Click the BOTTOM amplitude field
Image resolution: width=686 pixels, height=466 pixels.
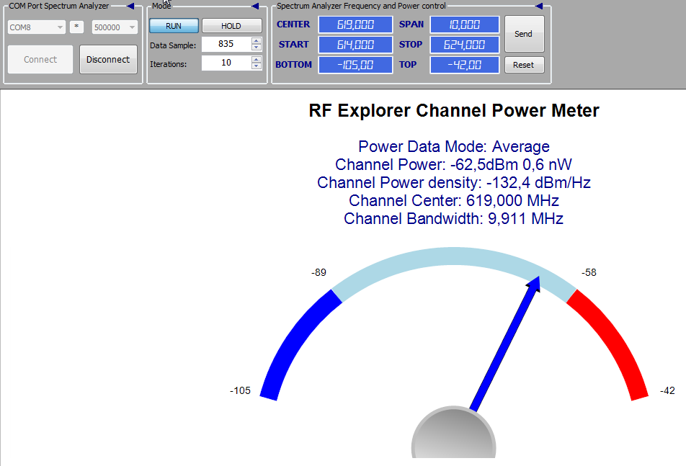355,65
